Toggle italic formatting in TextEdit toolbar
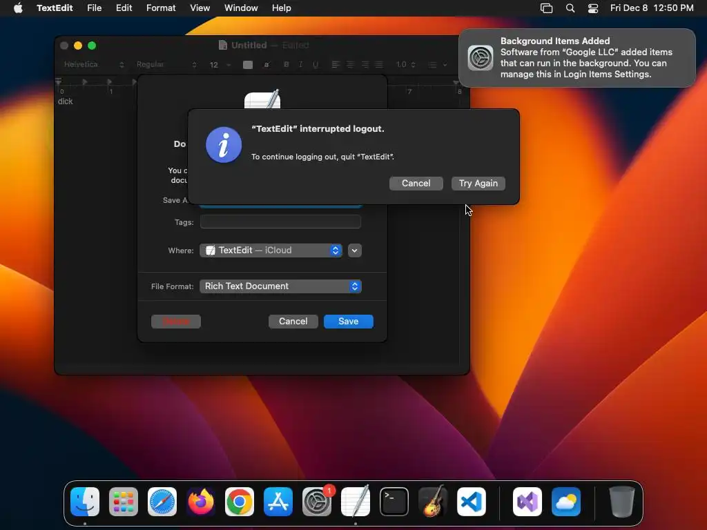This screenshot has width=707, height=530. click(300, 64)
